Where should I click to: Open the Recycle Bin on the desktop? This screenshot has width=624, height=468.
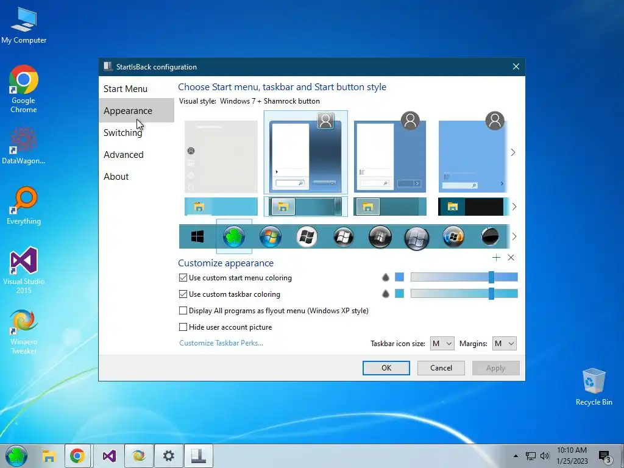pos(594,387)
